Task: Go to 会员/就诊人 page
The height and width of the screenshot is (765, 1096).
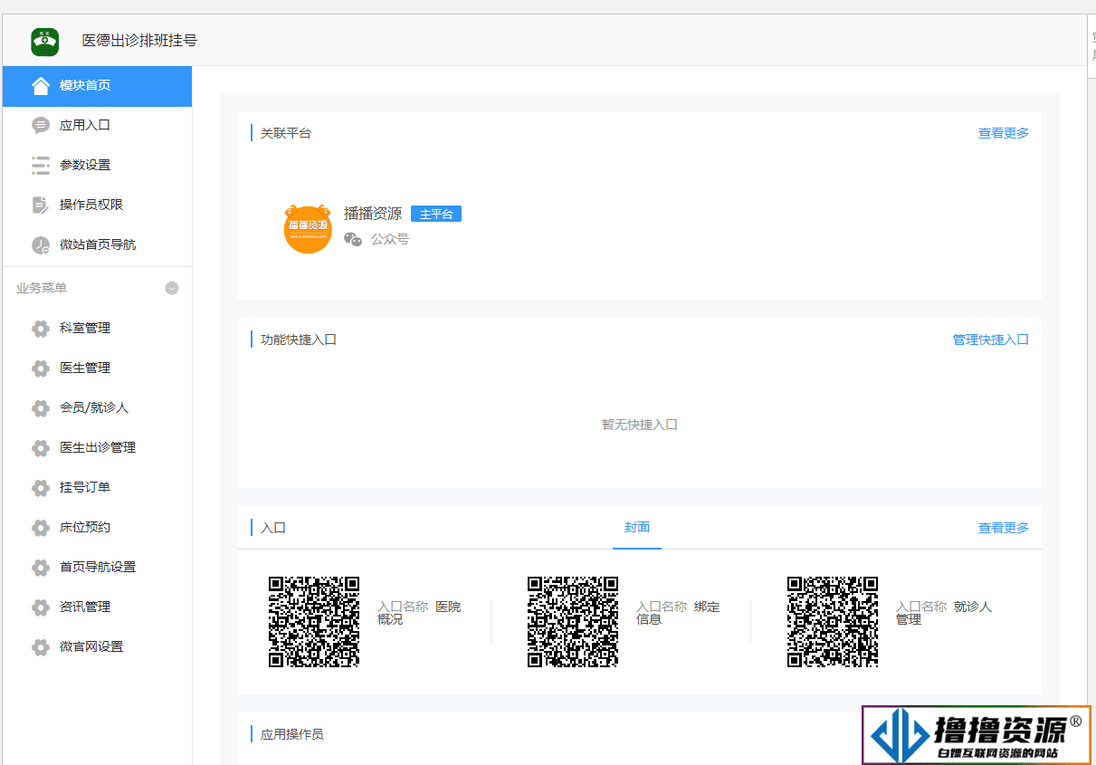Action: (97, 407)
